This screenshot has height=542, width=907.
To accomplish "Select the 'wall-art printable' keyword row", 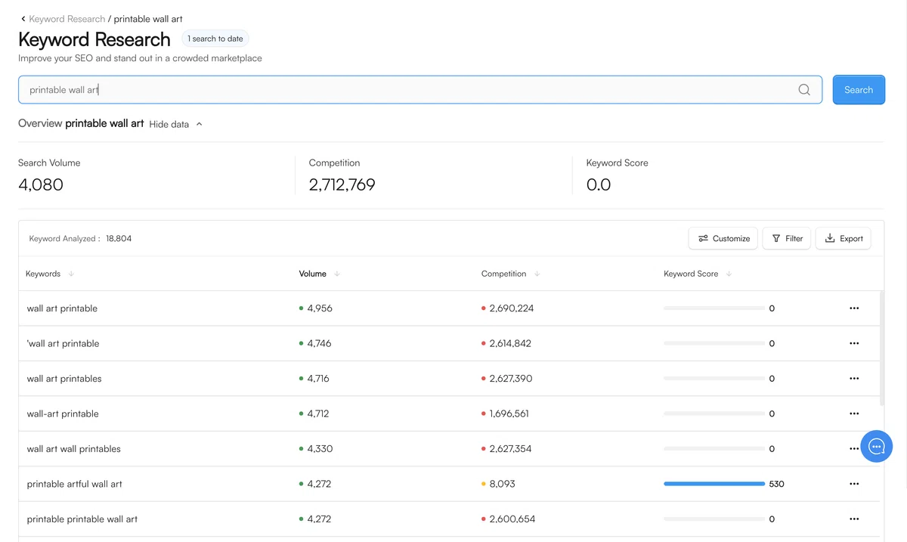I will (x=449, y=413).
